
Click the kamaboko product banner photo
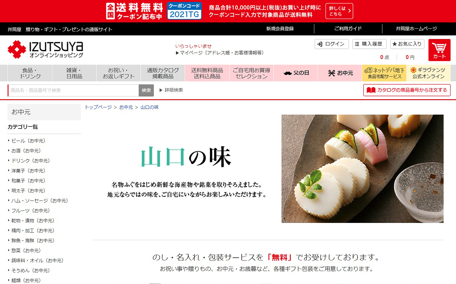point(362,169)
